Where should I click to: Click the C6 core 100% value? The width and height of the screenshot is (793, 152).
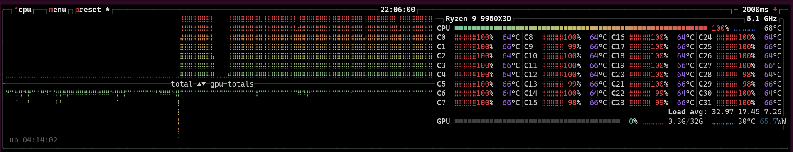tap(485, 93)
